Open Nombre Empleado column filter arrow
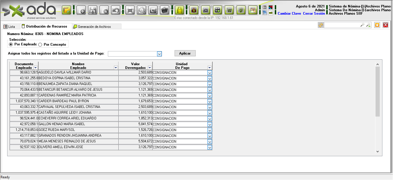Viewport: 393px width, 180px height. 116,68
